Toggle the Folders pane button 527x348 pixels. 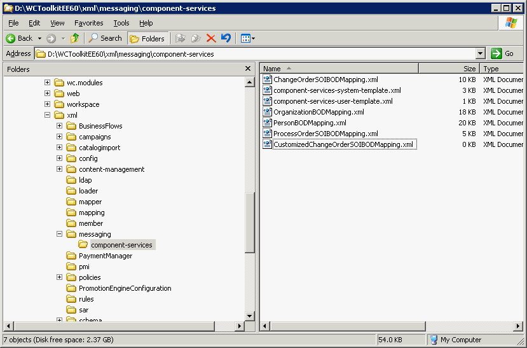click(147, 38)
